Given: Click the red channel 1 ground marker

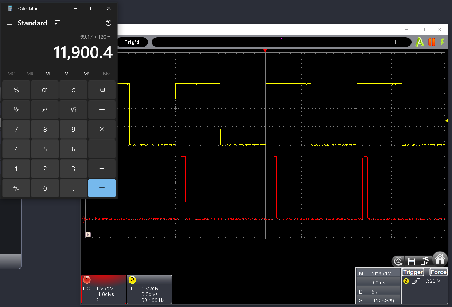Looking at the screenshot, I should [x=83, y=219].
